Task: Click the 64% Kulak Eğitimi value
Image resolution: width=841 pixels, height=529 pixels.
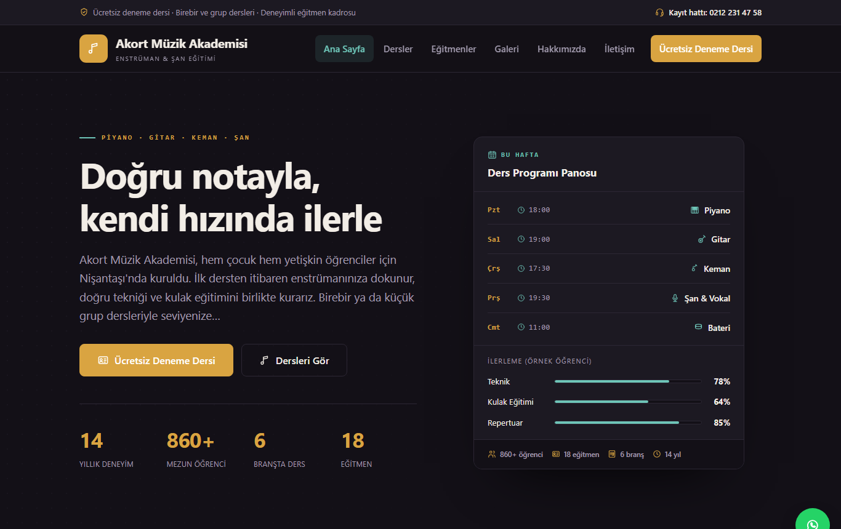Action: (722, 402)
